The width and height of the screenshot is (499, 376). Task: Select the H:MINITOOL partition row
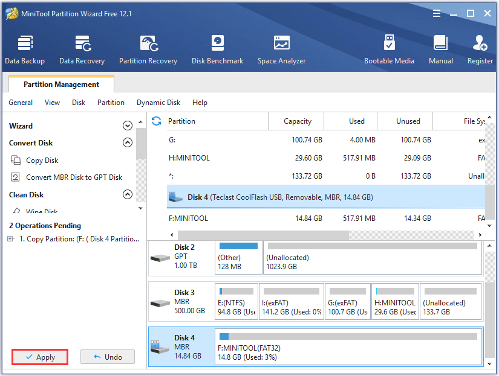coord(326,158)
